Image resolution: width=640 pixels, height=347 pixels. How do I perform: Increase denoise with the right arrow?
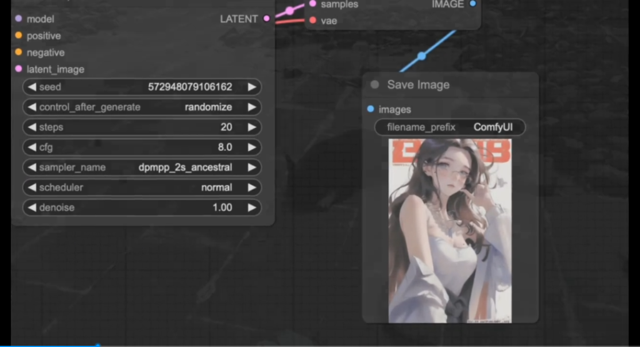[x=252, y=207]
